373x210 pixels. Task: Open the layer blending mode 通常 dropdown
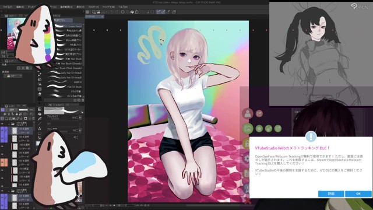[12, 110]
